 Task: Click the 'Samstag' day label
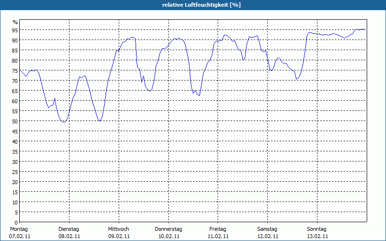[x=267, y=229]
